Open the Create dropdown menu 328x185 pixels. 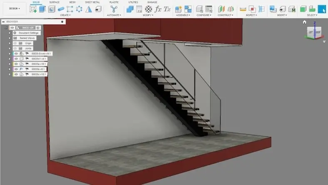pyautogui.click(x=65, y=15)
